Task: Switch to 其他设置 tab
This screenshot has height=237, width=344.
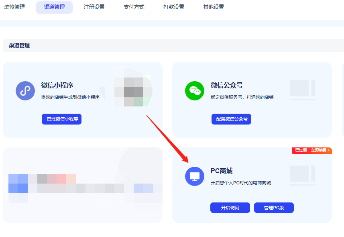Action: (x=214, y=7)
